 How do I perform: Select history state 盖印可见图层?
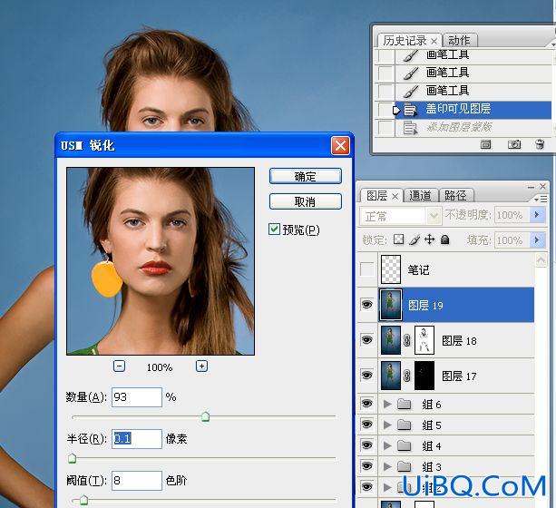[x=473, y=109]
